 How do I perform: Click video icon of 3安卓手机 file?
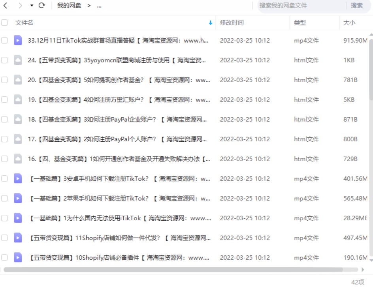[x=18, y=178]
